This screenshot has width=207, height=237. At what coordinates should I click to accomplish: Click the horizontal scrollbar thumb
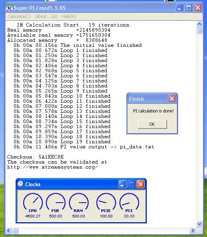[x=15, y=231]
